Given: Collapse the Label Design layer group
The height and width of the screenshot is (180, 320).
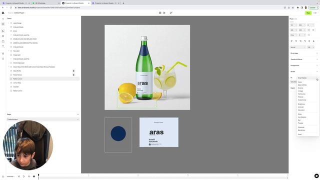Looking at the screenshot, I should coord(8,23).
